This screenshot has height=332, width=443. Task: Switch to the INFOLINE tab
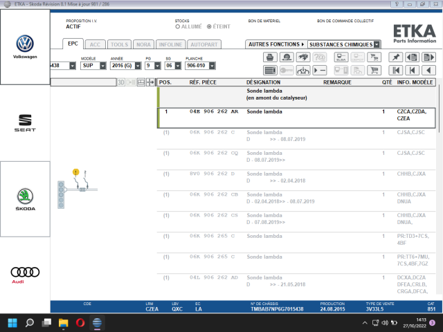171,44
